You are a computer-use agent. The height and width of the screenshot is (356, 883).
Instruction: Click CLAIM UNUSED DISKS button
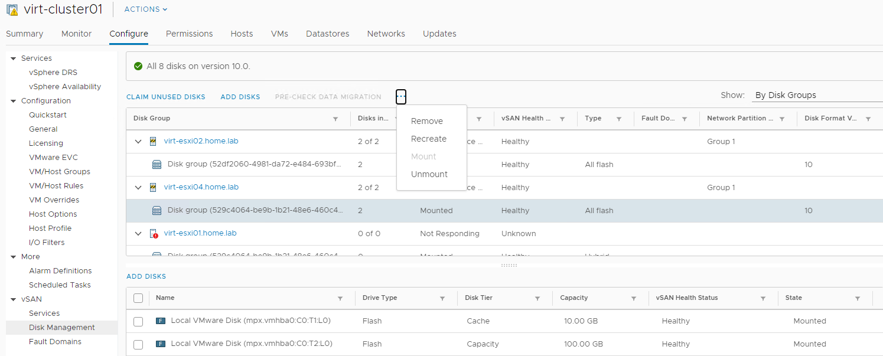tap(166, 97)
